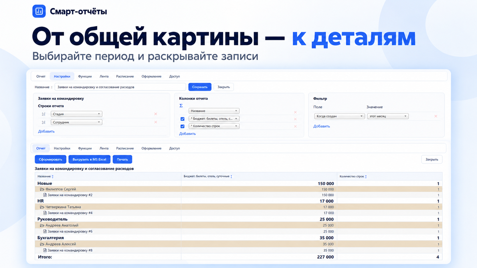Open upper Доступ tab
This screenshot has width=477, height=268.
point(175,76)
